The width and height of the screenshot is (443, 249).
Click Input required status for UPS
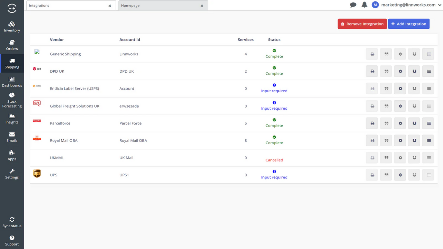(x=274, y=177)
